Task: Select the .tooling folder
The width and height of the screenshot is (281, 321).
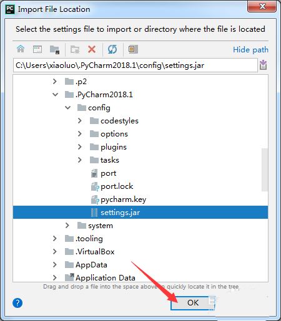Action: [89, 239]
